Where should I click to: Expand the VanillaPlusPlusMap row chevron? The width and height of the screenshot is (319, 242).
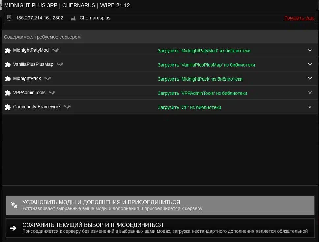pos(310,65)
